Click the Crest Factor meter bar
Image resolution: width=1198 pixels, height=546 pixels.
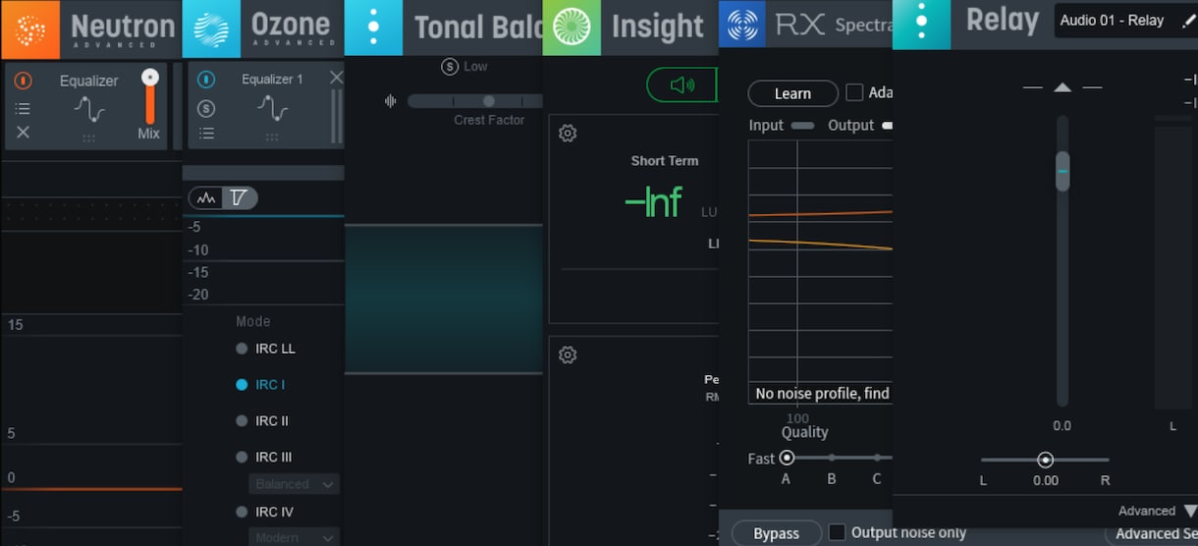click(x=475, y=101)
